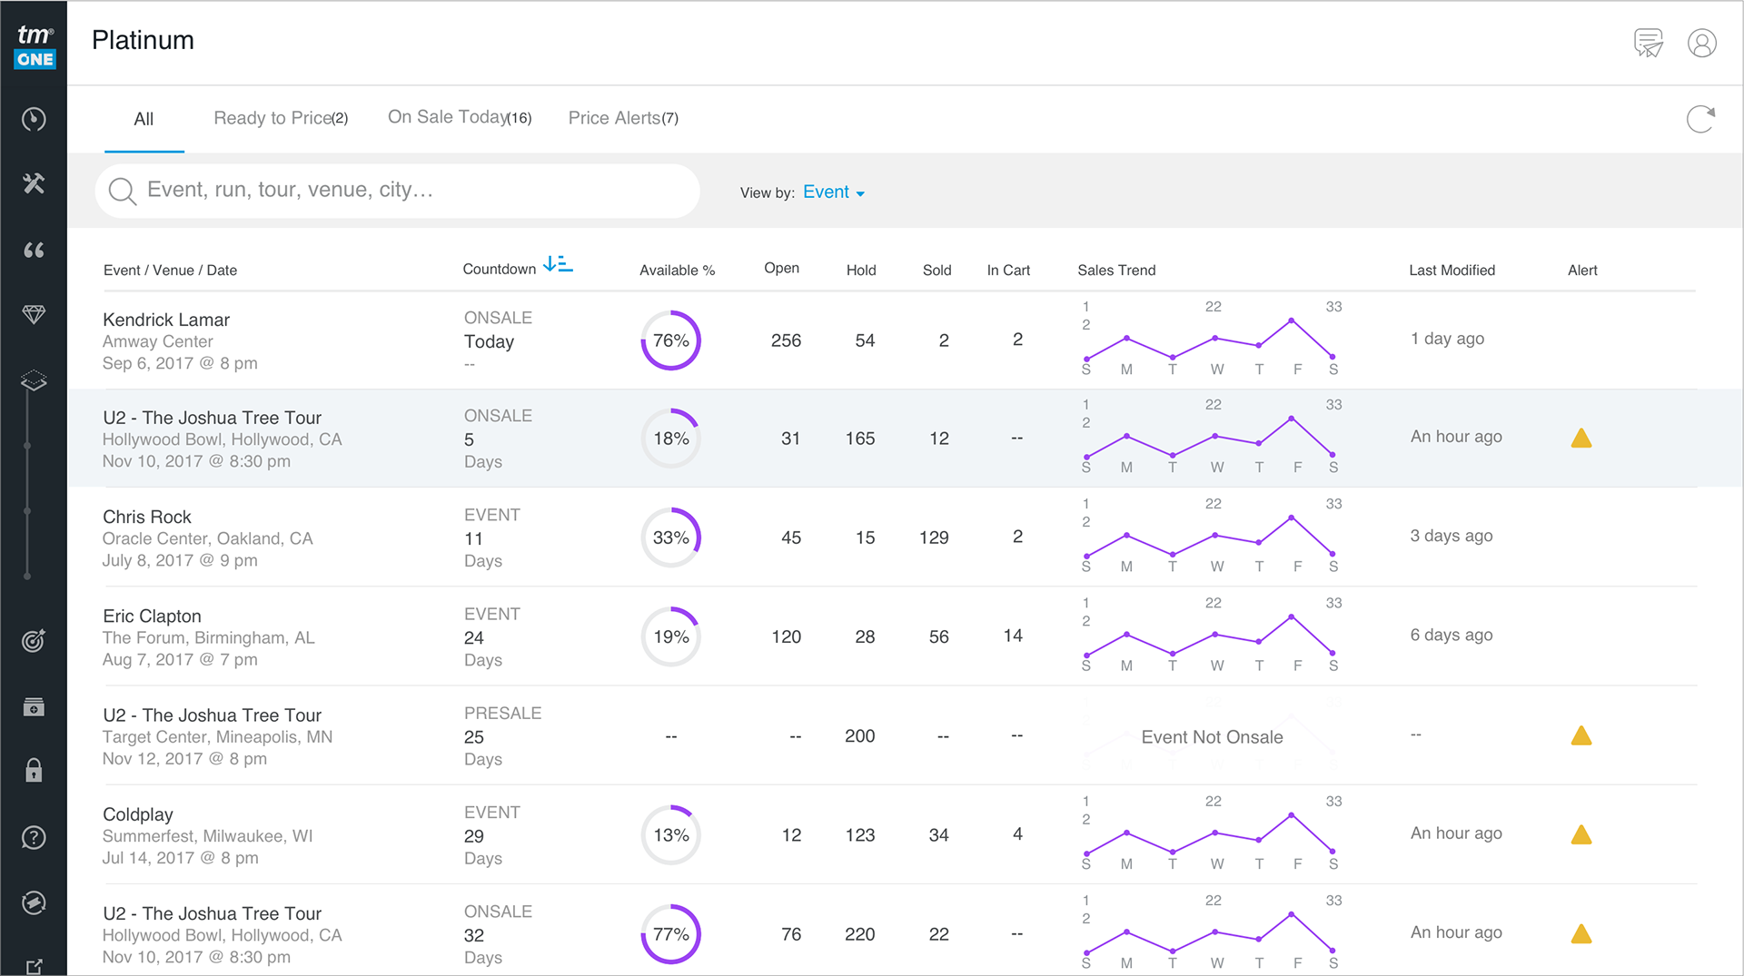
Task: Open the target goal sidebar icon
Action: pyautogui.click(x=34, y=641)
